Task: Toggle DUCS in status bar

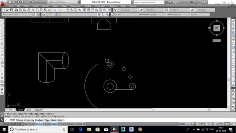Action: point(69,124)
